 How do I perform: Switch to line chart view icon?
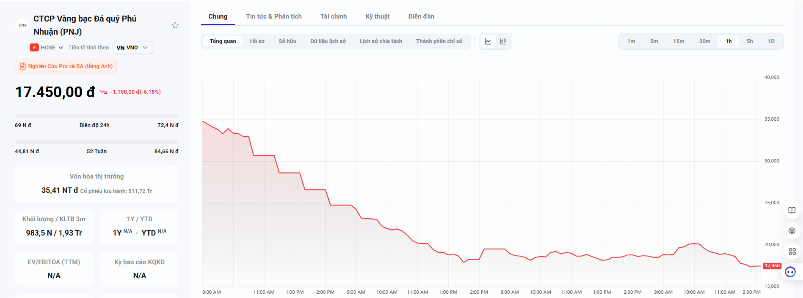pos(488,41)
